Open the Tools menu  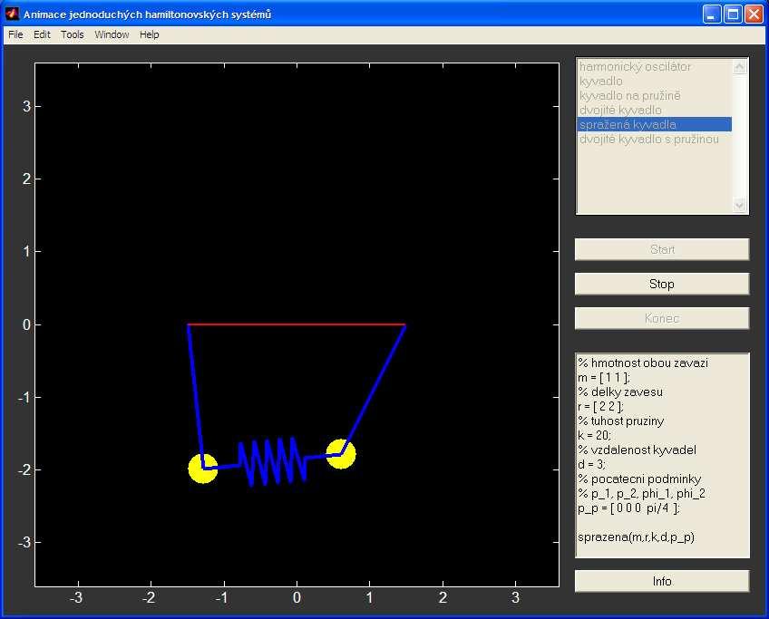point(73,34)
